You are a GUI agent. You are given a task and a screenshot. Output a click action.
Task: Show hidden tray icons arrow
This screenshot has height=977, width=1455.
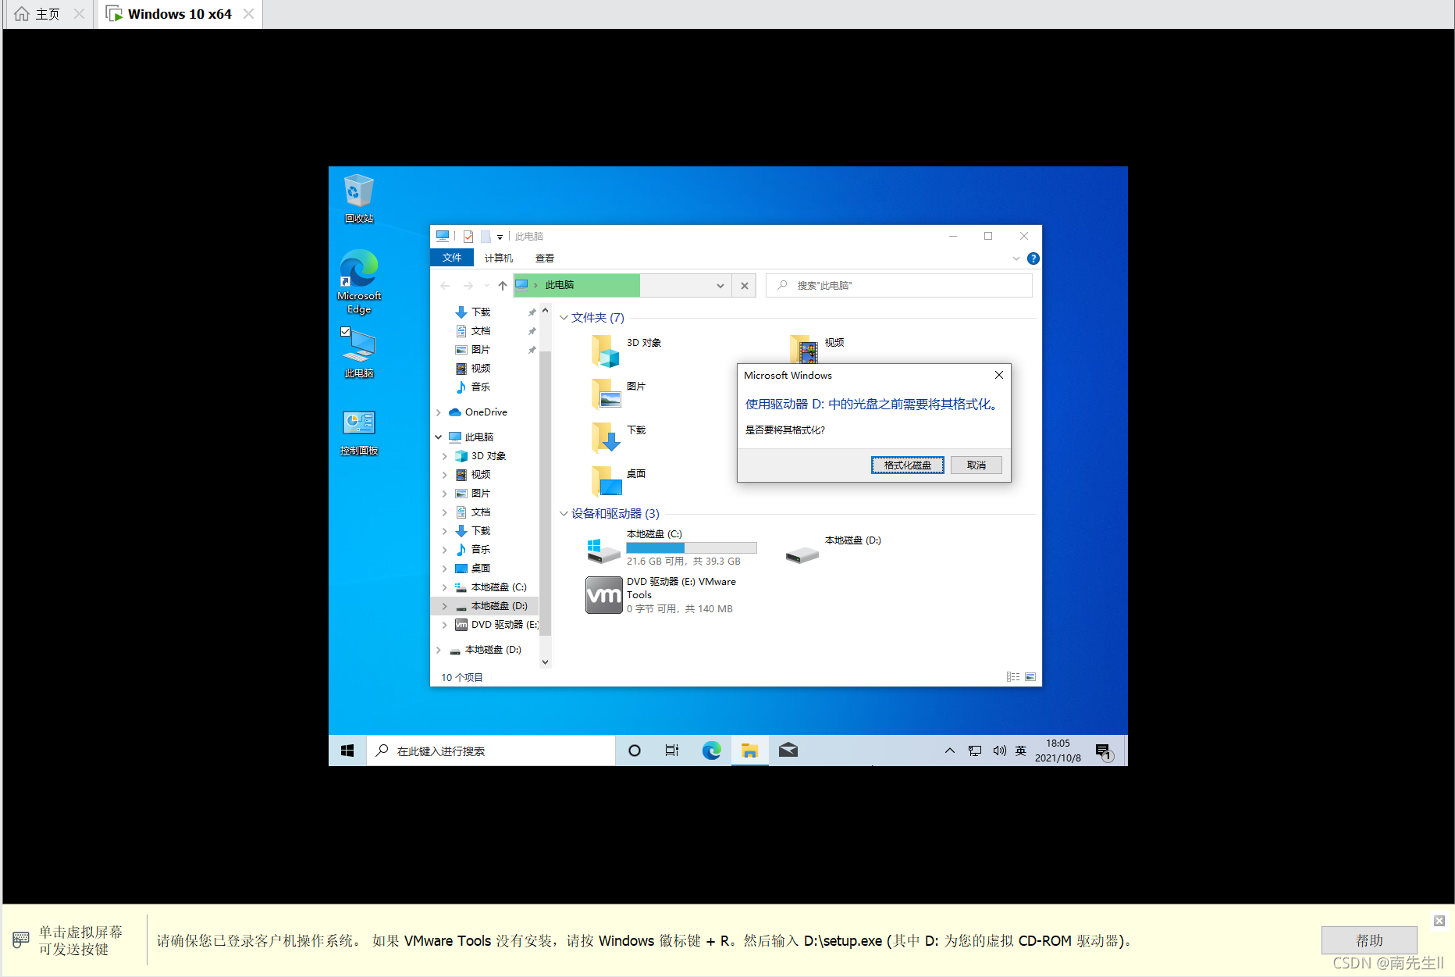pos(950,751)
